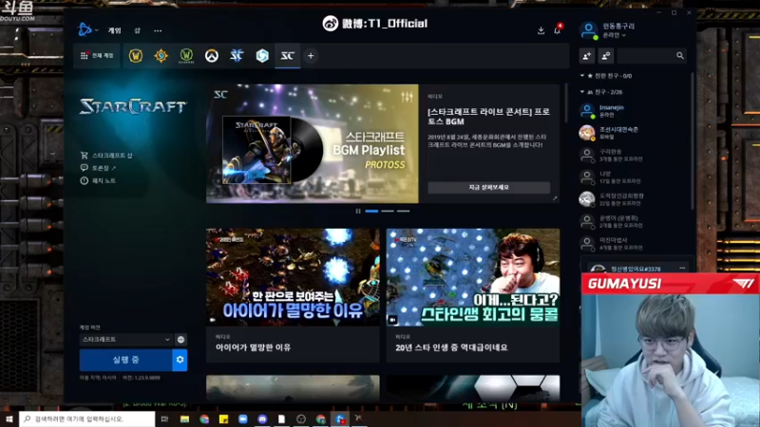Open the offline friend 나양 entry

pyautogui.click(x=633, y=177)
